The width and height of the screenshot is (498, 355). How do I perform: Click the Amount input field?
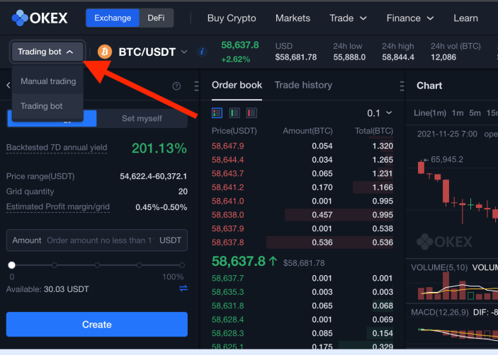pos(97,240)
